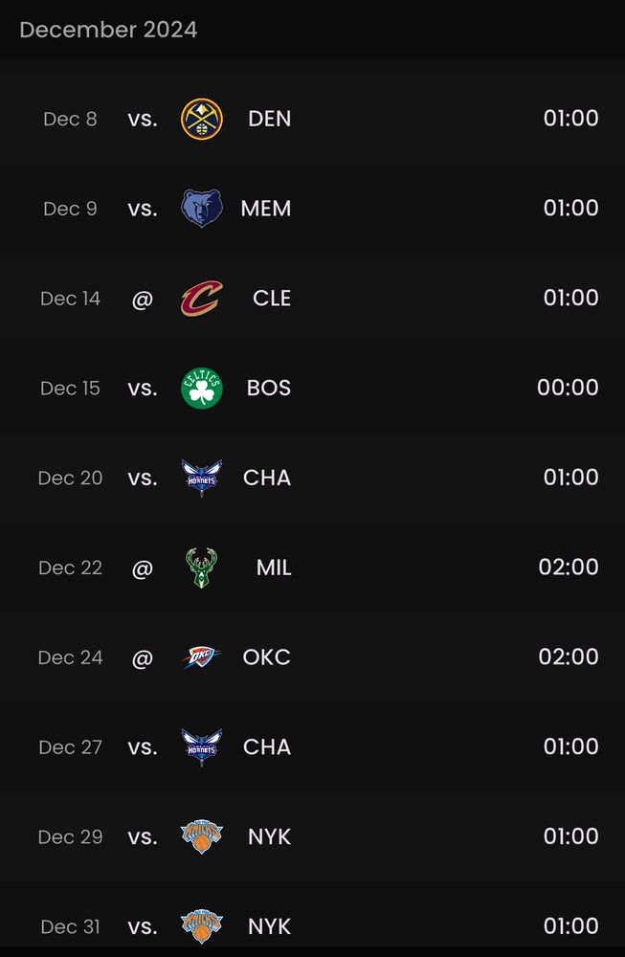
Task: Click the 00:00 tip-off time for BOS
Action: pyautogui.click(x=568, y=388)
